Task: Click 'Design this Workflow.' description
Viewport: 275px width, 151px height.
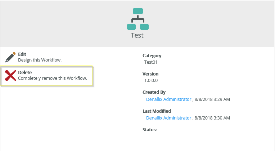Action: click(40, 60)
